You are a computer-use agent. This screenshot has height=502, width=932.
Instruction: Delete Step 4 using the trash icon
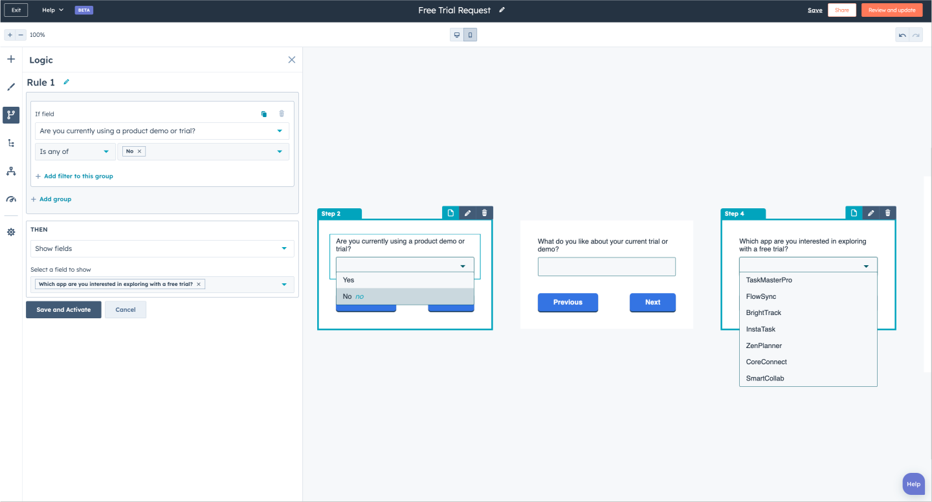point(887,212)
